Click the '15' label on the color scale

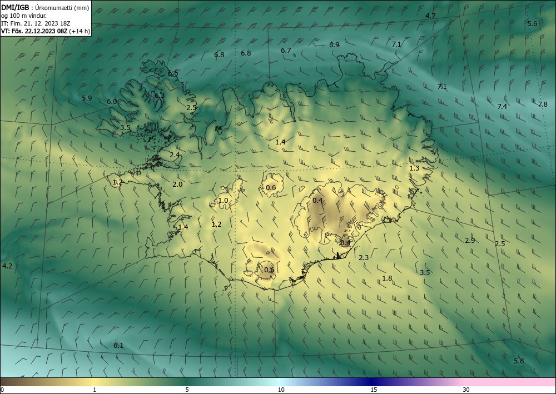(374, 390)
